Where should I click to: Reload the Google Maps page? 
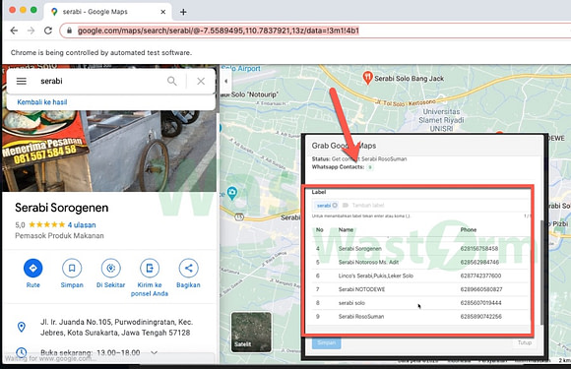point(48,31)
